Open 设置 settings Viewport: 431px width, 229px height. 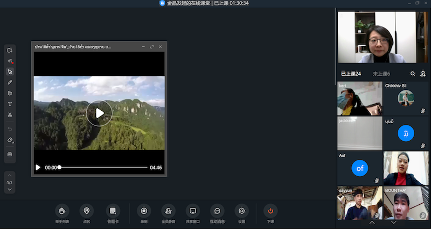click(x=241, y=213)
